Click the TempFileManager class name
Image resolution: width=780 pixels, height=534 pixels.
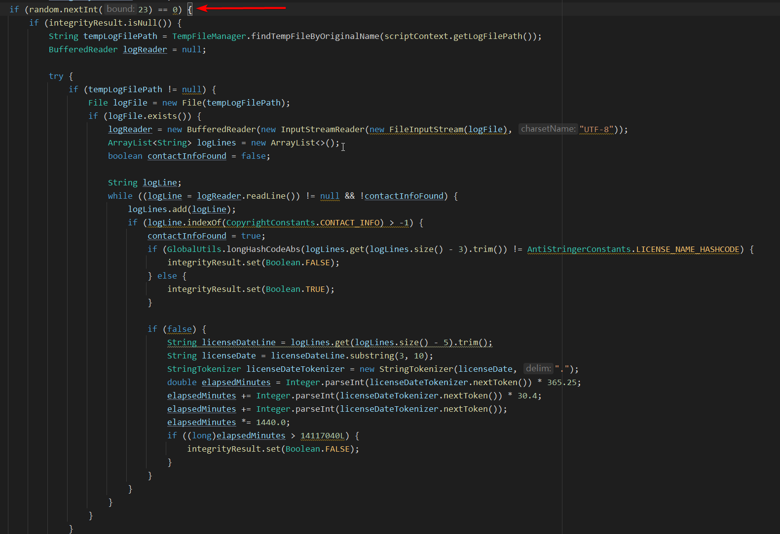209,36
